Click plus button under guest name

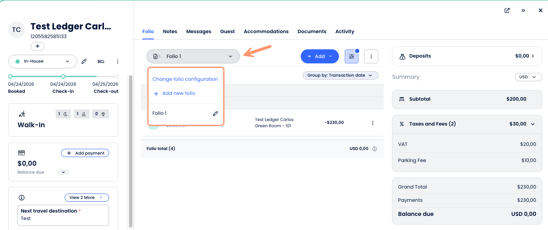click(37, 46)
